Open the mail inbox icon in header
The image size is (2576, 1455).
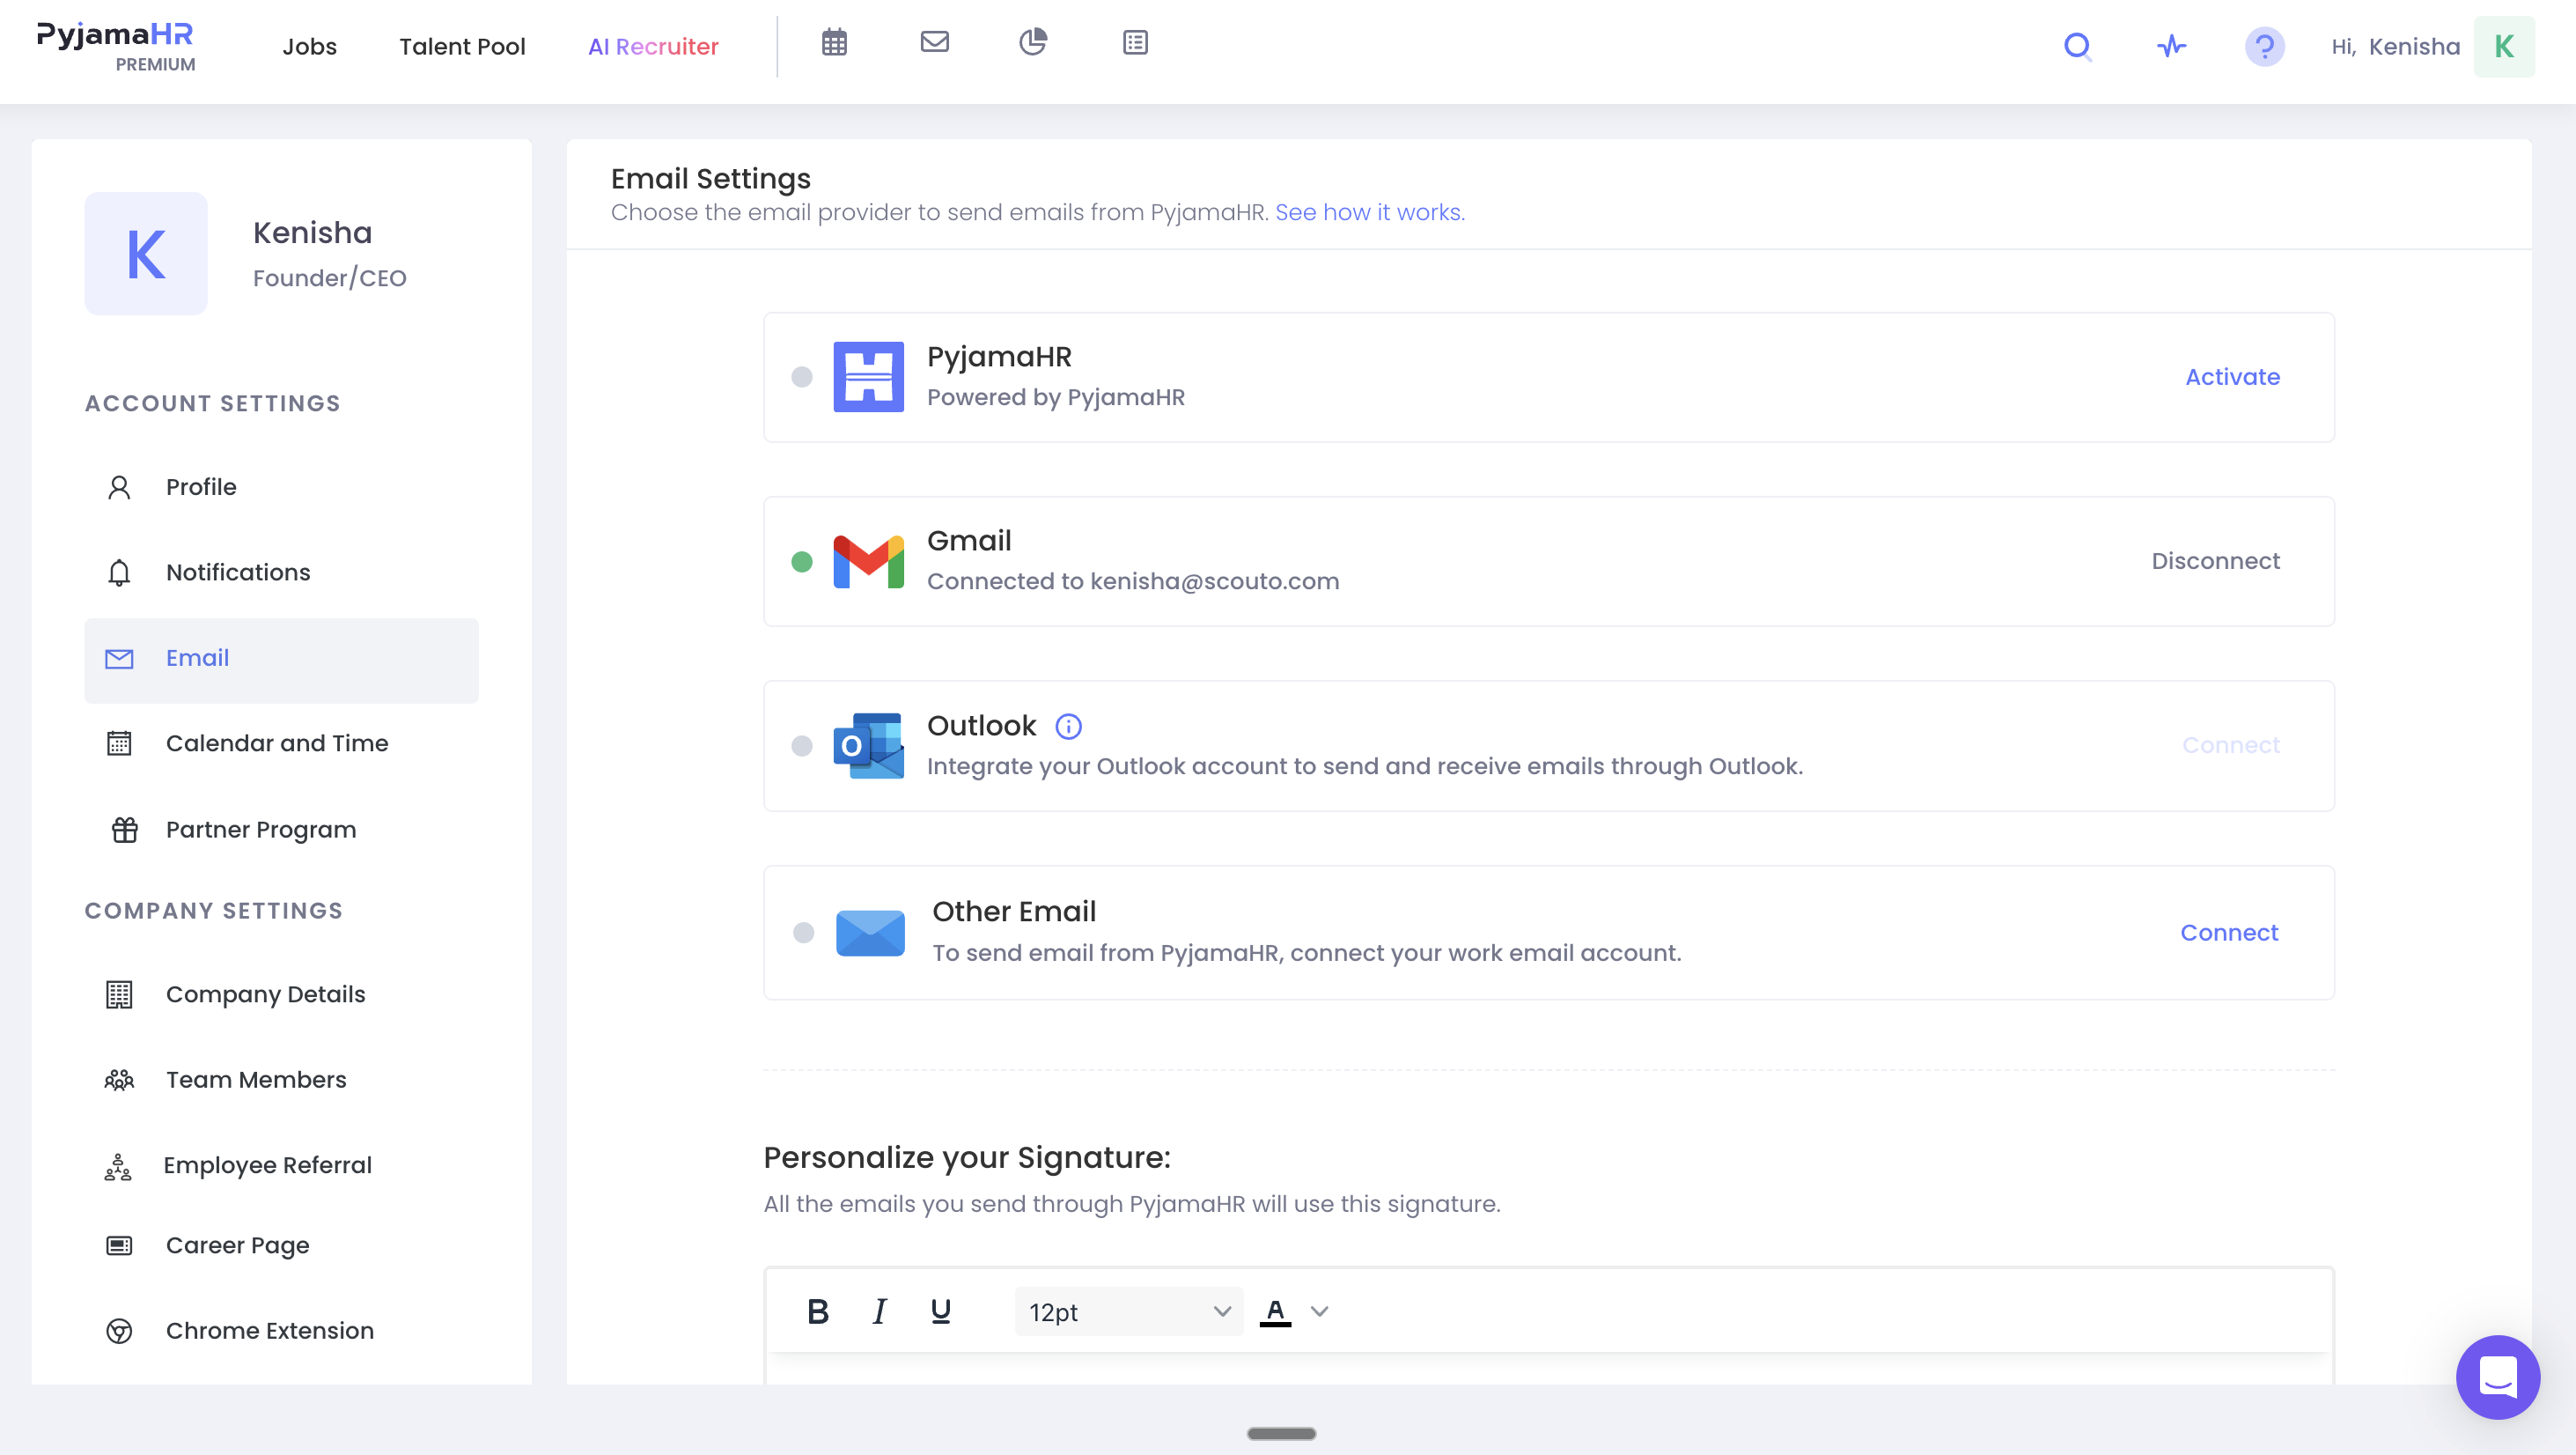point(934,42)
